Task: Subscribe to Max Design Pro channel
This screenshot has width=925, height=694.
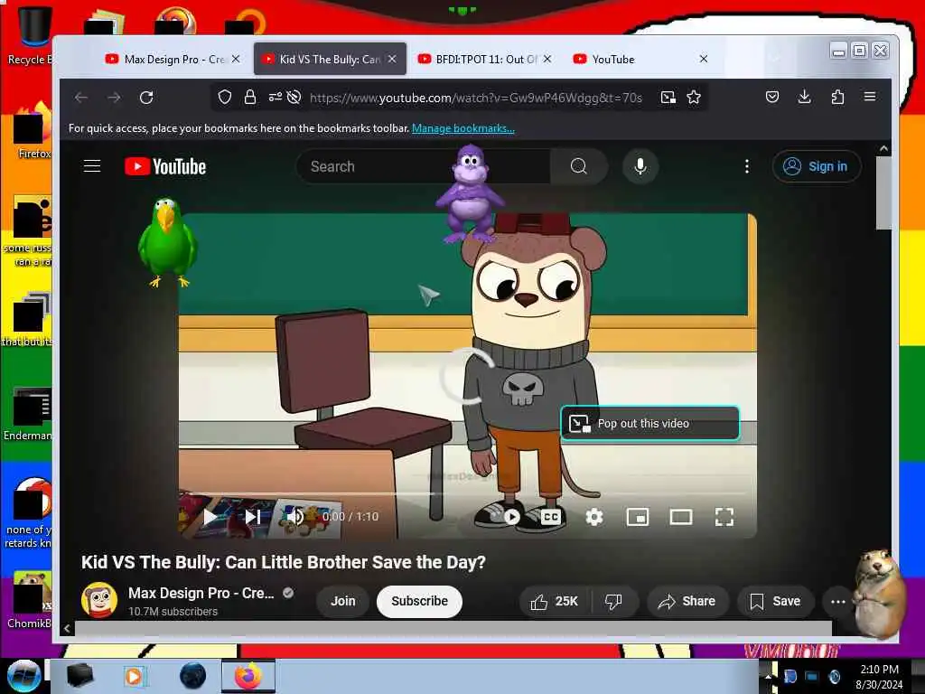Action: tap(419, 601)
